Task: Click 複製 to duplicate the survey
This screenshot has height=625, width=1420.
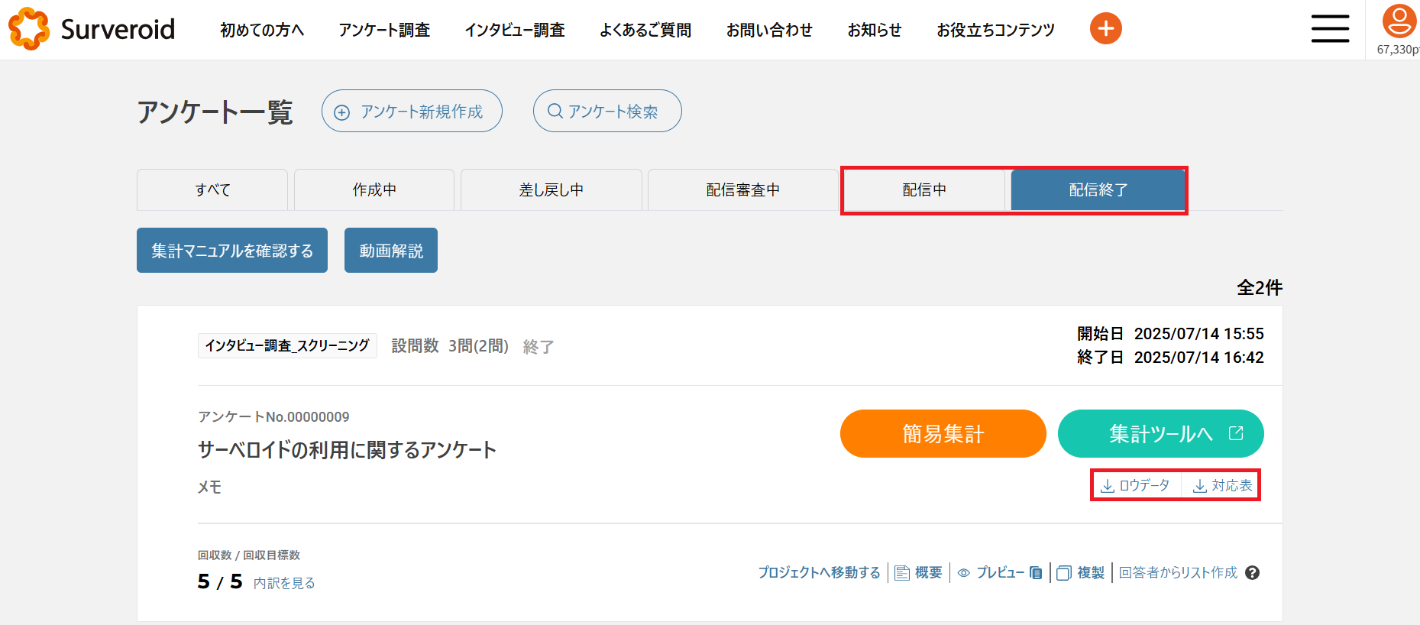Action: pos(1082,573)
